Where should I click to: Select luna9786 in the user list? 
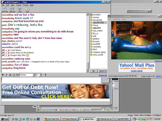(x=96, y=44)
